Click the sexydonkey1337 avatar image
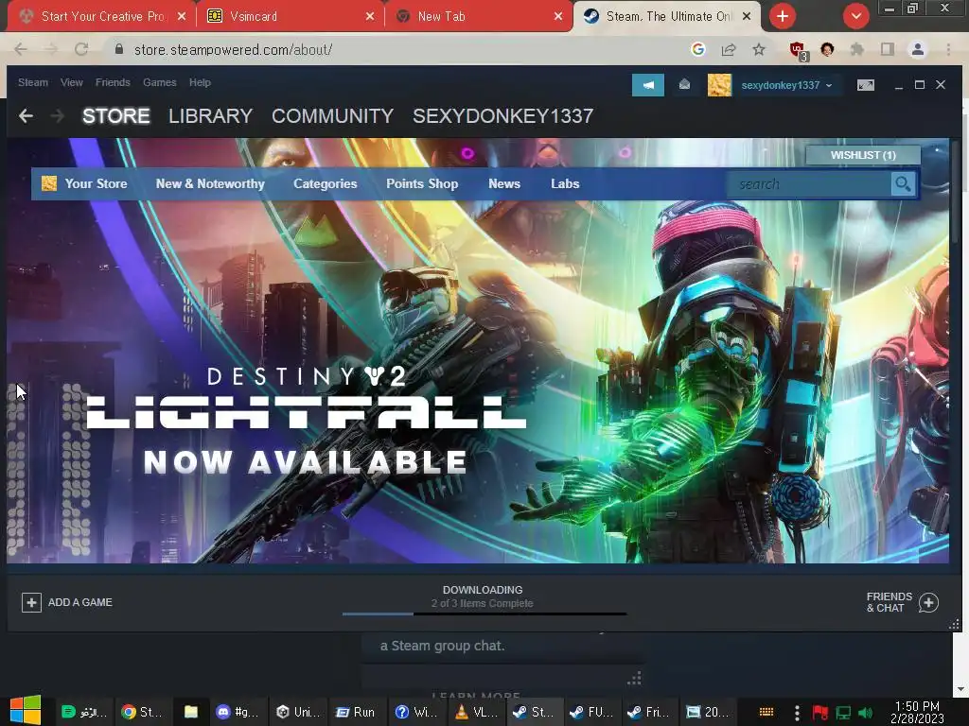969x726 pixels. [x=719, y=85]
